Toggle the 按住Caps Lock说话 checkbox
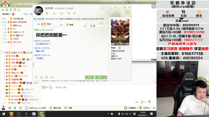The image size is (209, 117). click(x=27, y=108)
